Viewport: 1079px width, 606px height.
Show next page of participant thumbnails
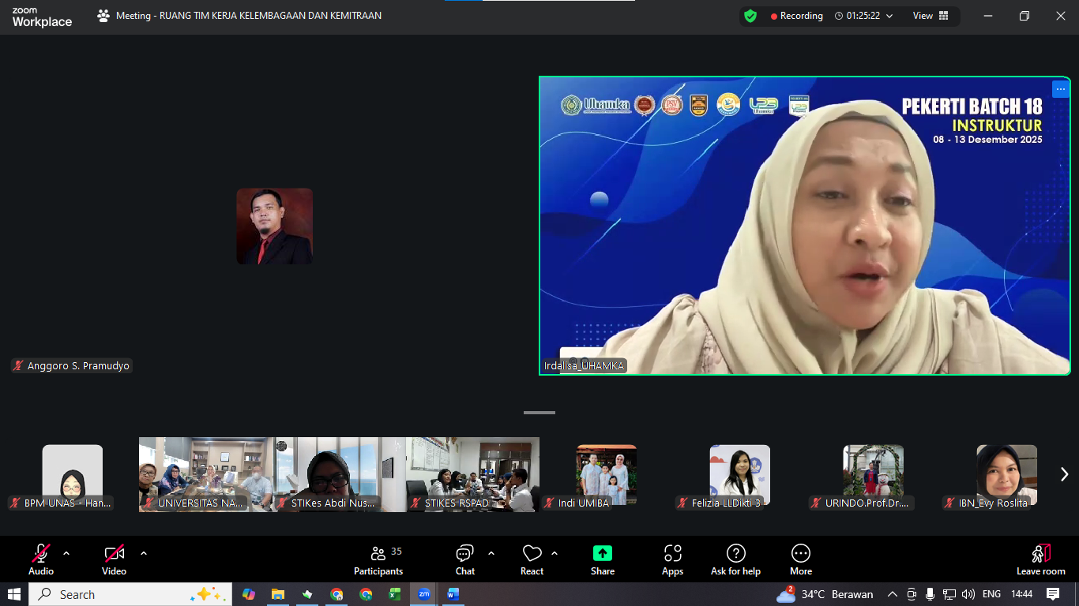(x=1064, y=474)
